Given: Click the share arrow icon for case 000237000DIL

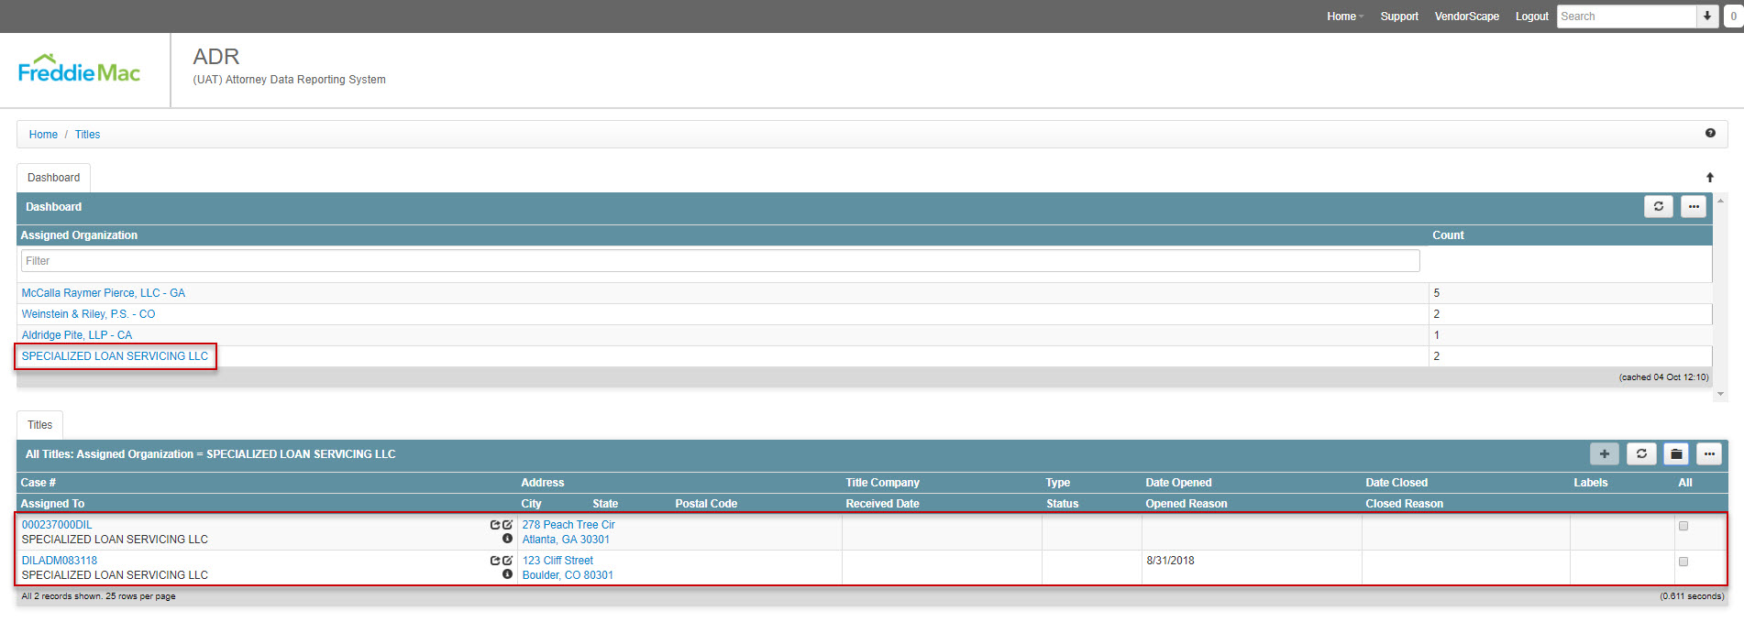Looking at the screenshot, I should [495, 525].
